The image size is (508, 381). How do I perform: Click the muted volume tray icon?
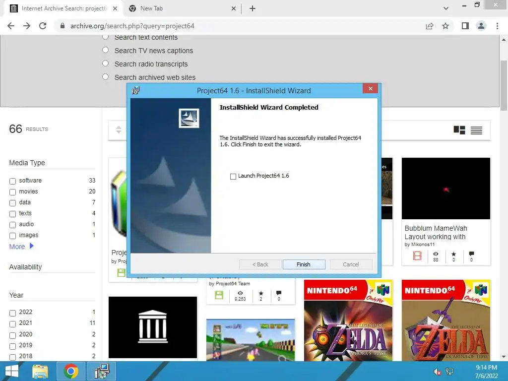(437, 372)
